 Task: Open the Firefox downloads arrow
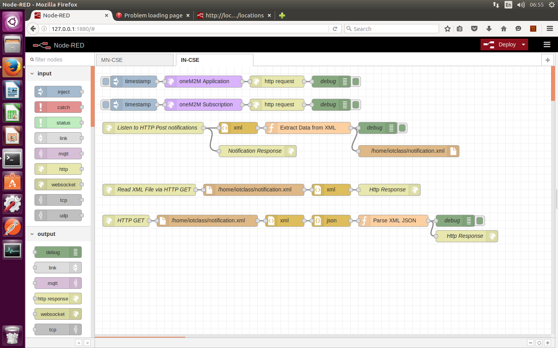[489, 29]
